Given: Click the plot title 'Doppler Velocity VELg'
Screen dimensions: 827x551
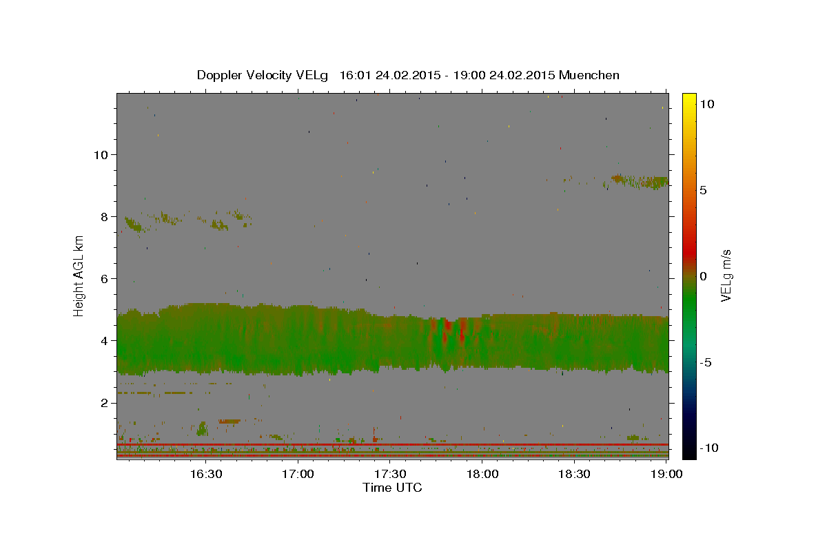Looking at the screenshot, I should 264,75.
